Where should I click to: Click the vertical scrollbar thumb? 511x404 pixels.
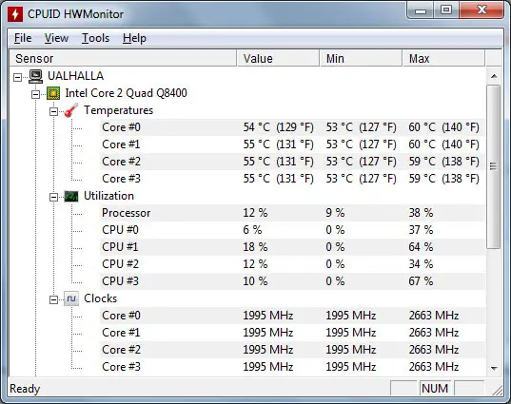click(494, 166)
